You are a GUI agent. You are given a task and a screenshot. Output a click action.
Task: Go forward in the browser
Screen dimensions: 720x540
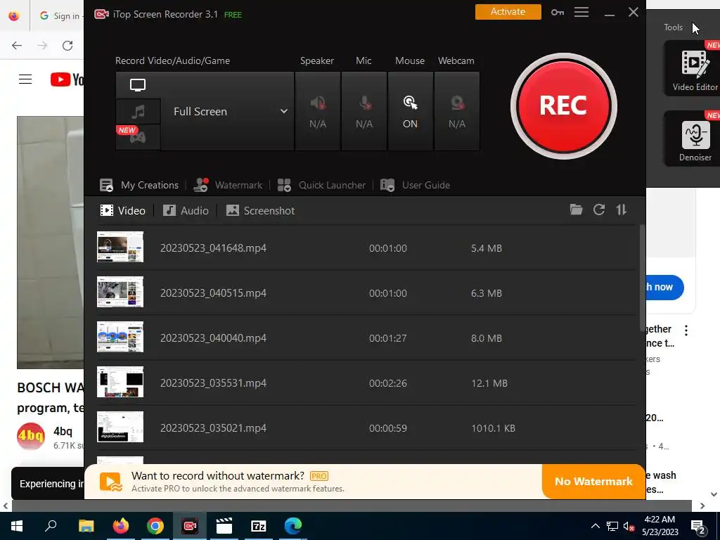(42, 46)
